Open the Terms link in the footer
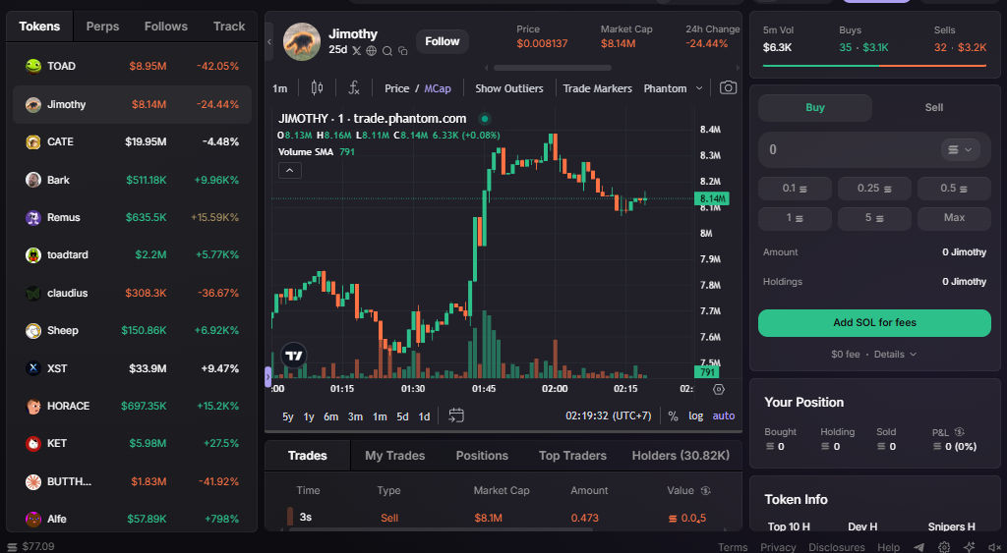 pos(732,547)
